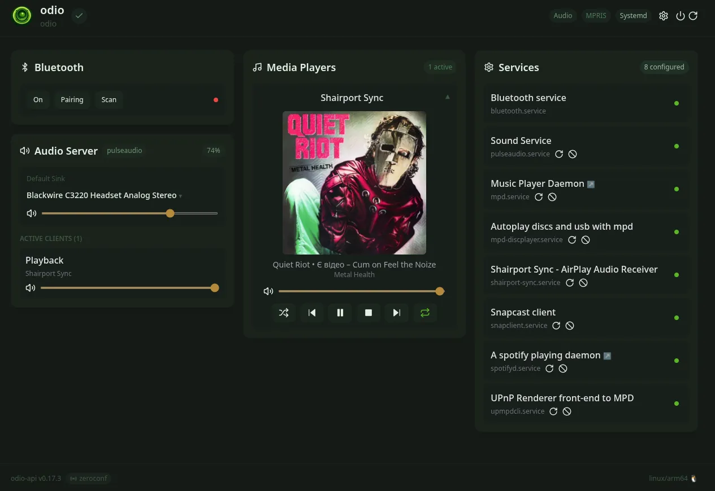The image size is (715, 491).
Task: Pause the current track
Action: pos(340,313)
